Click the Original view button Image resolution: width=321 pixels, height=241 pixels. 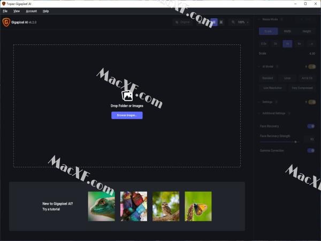[182, 22]
